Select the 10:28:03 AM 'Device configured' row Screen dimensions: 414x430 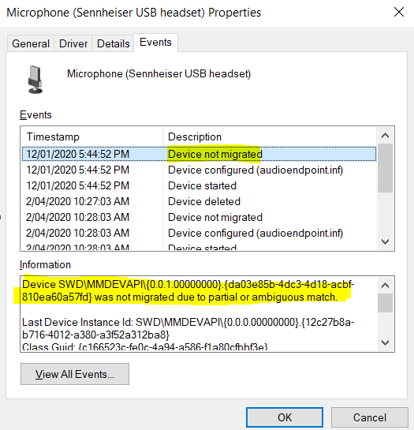[199, 233]
